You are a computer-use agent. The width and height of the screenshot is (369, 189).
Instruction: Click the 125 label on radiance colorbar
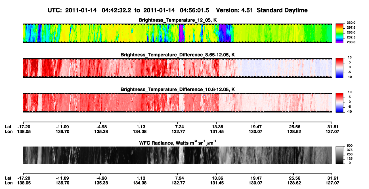[x=350, y=159]
